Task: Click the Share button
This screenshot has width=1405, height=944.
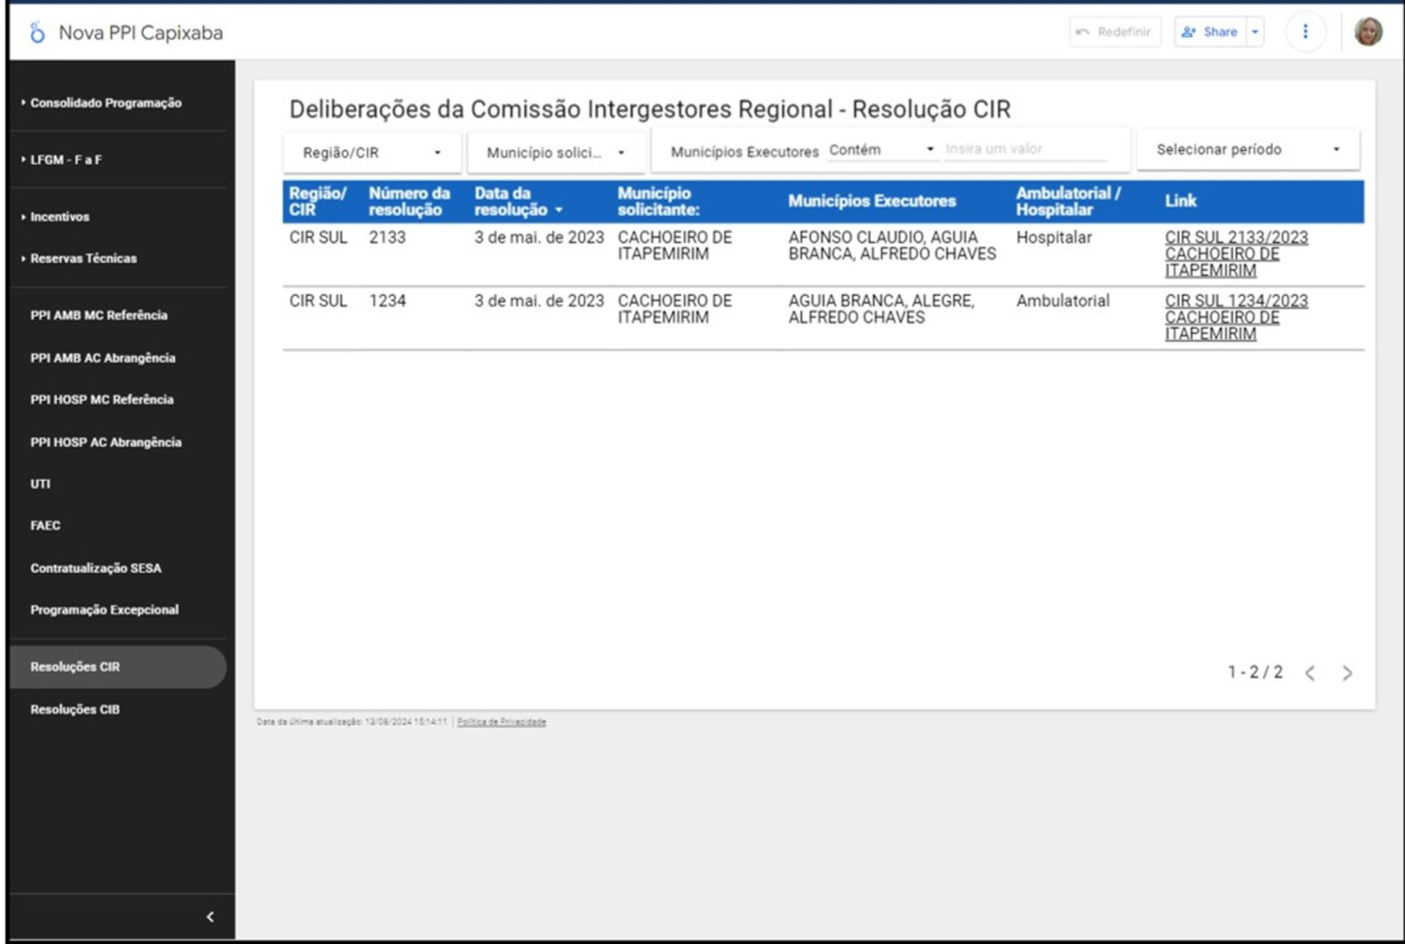Action: (x=1210, y=32)
